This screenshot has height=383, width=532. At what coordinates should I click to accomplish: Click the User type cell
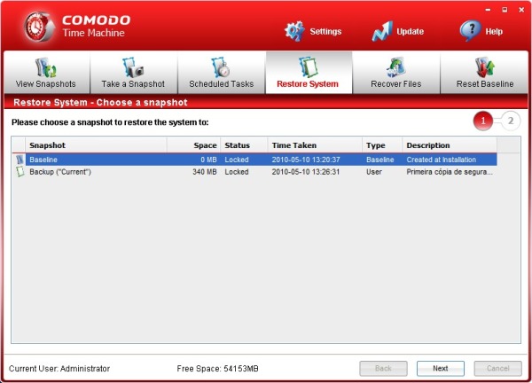click(374, 172)
